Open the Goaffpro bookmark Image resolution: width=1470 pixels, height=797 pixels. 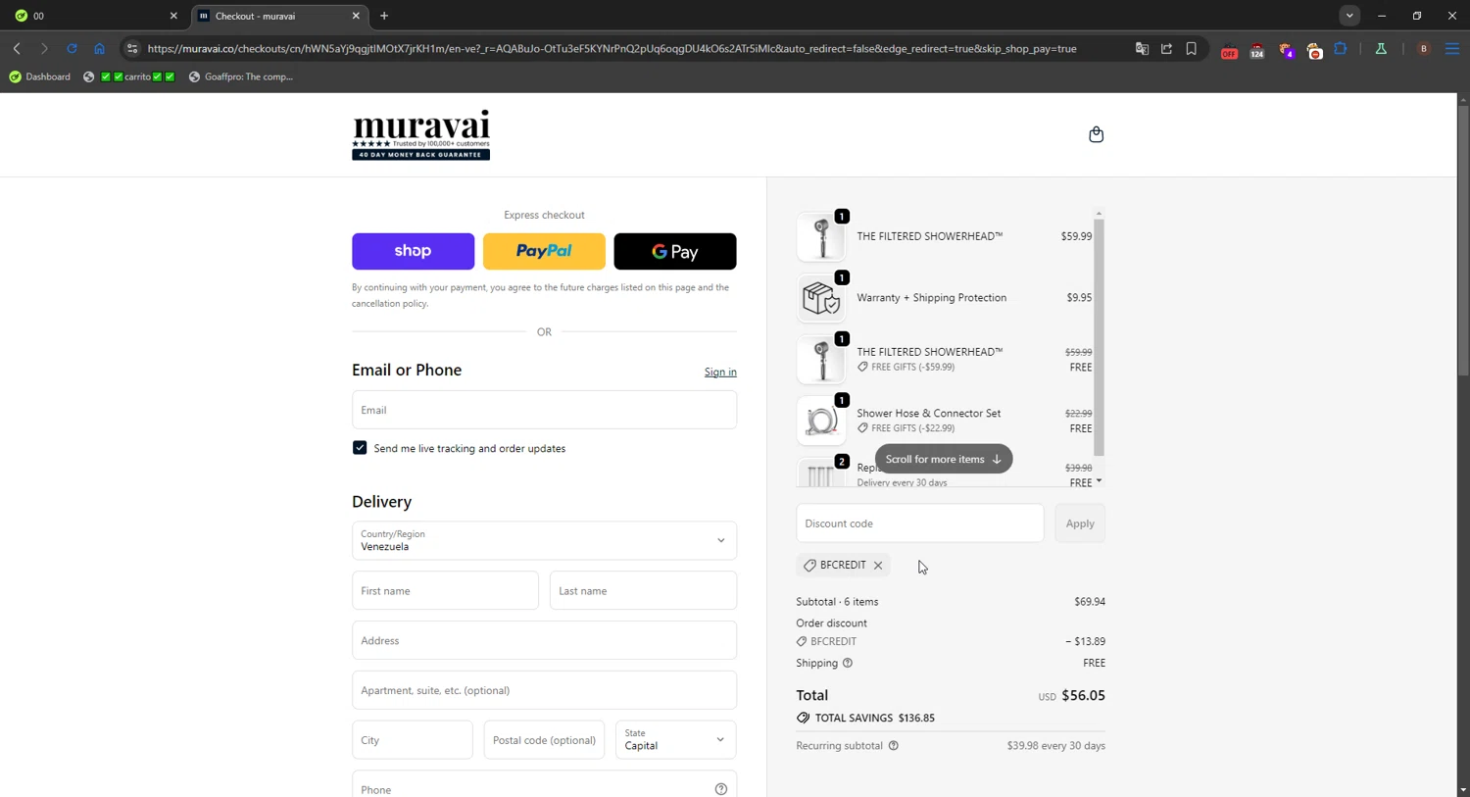point(241,76)
